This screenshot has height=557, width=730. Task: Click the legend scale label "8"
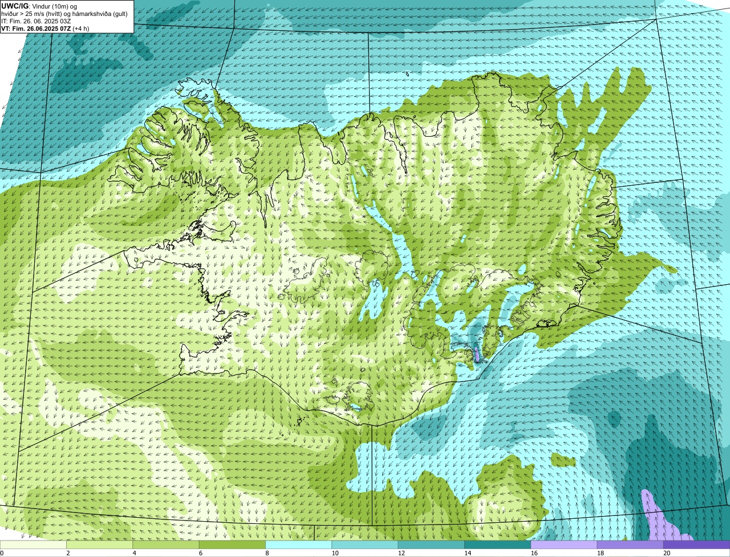(267, 553)
